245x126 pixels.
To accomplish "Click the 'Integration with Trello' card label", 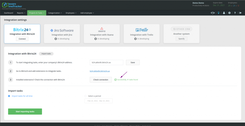I will click(142, 35).
